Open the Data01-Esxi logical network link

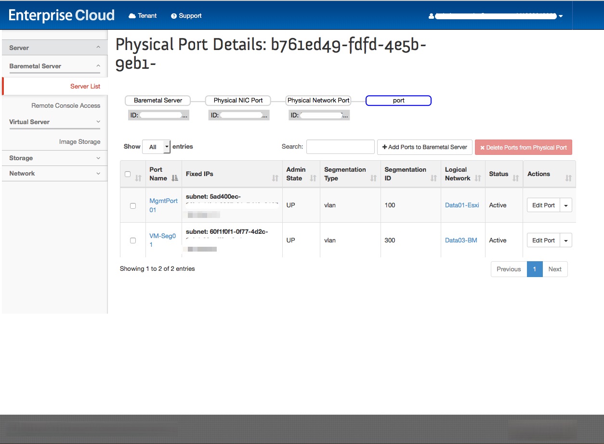pyautogui.click(x=462, y=205)
